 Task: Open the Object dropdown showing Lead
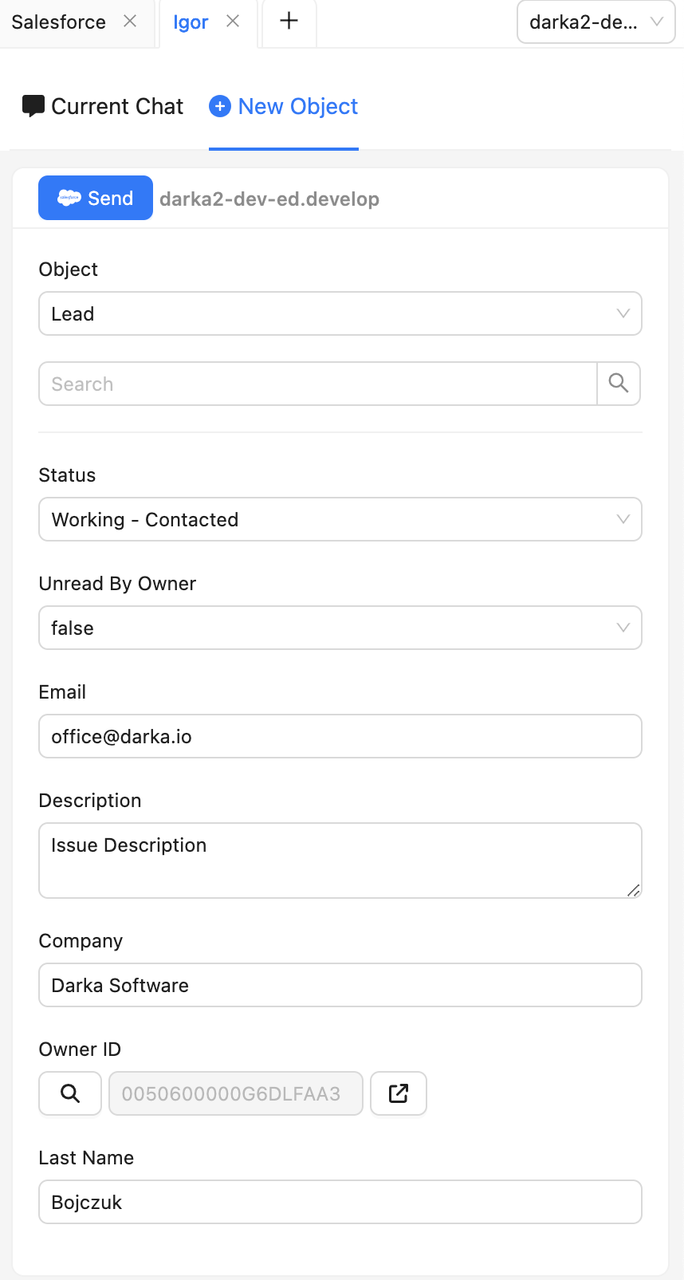(340, 314)
